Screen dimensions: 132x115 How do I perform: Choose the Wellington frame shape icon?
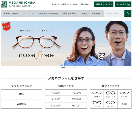(111, 93)
